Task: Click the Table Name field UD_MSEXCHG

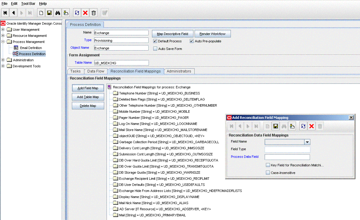Action: tap(121, 63)
